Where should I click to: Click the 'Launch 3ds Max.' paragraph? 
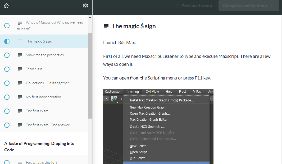pyautogui.click(x=119, y=43)
